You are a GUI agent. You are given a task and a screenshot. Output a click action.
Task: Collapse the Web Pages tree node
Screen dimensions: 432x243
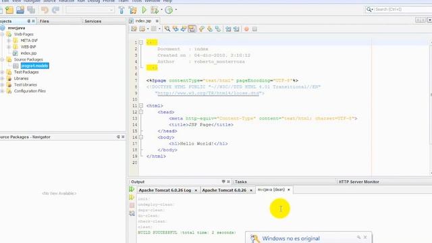[x=2, y=34]
